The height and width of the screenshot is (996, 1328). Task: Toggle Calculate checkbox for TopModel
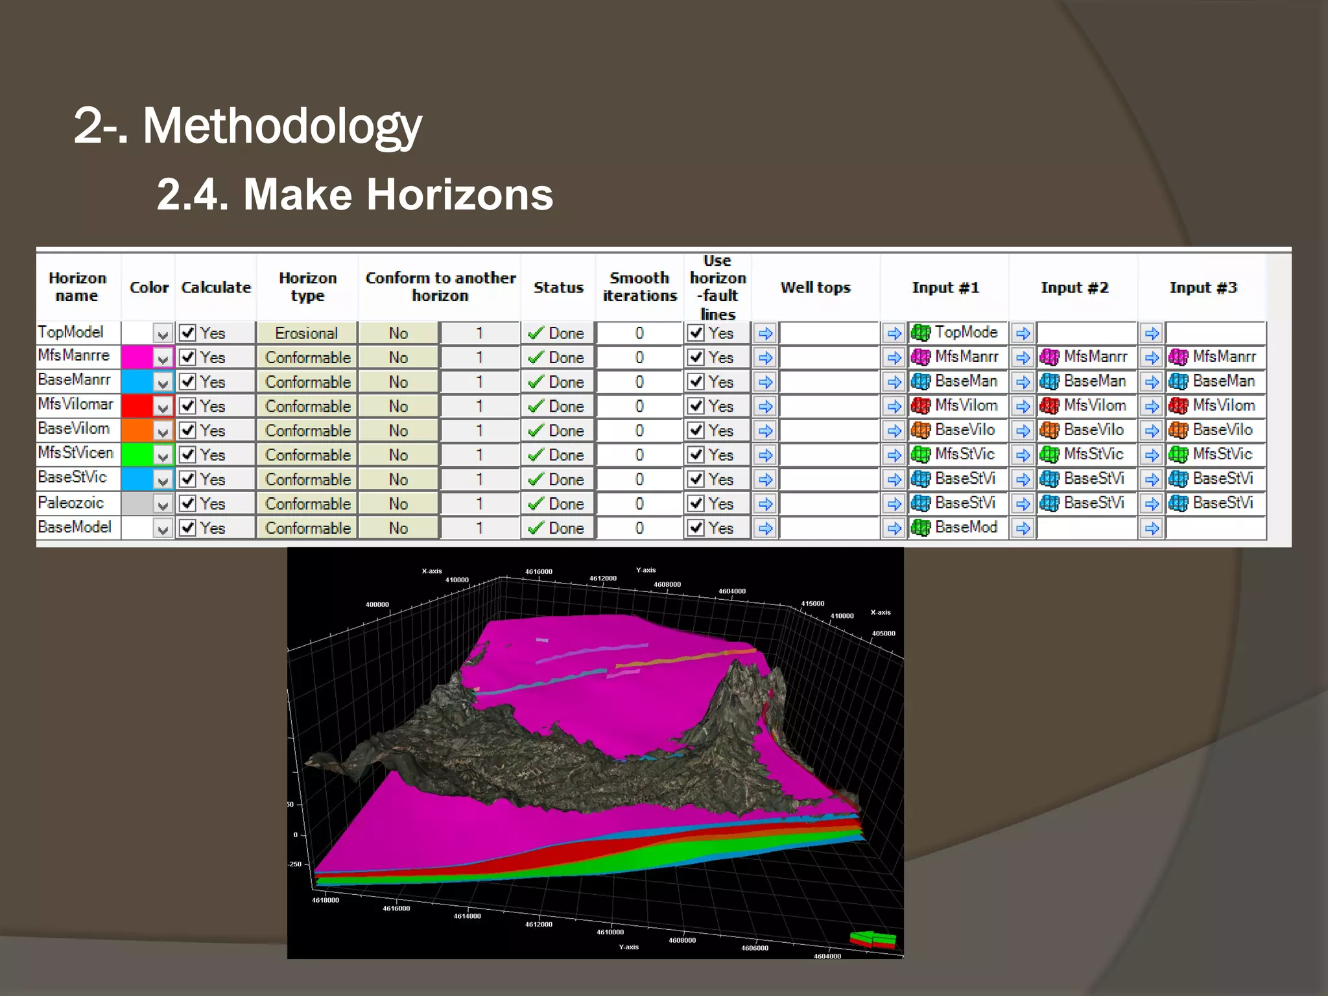coord(187,333)
